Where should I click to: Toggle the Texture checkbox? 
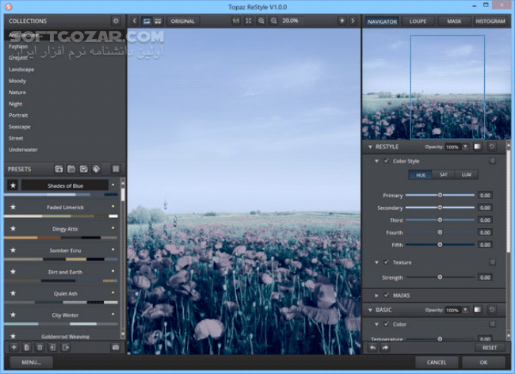387,262
